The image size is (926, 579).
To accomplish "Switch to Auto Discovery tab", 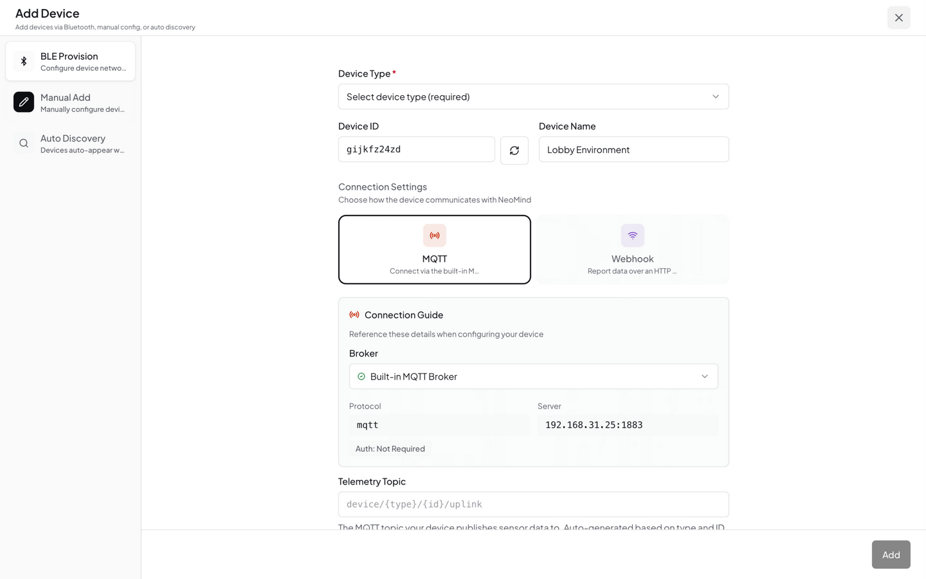I will point(71,143).
